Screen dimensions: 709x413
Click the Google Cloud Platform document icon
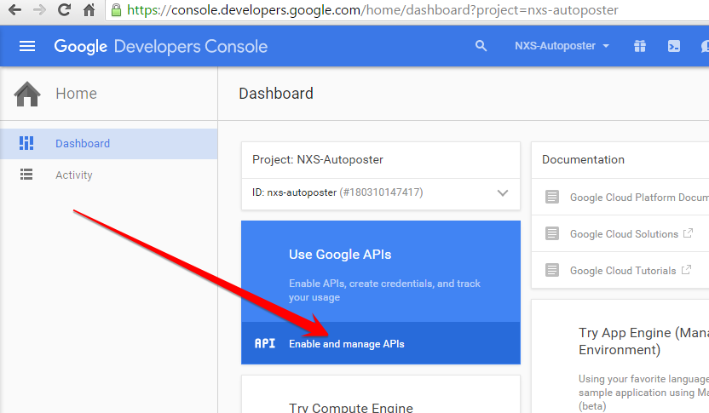pos(551,197)
